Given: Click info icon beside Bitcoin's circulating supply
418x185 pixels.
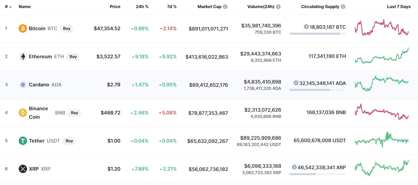Looking at the screenshot, I should click(x=306, y=27).
